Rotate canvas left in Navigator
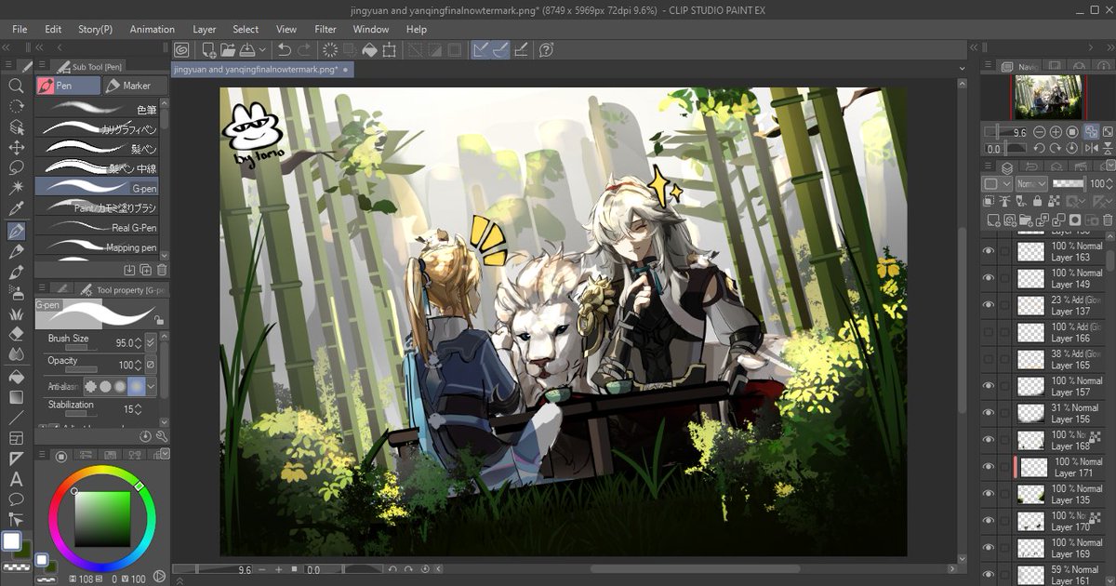Viewport: 1116px width, 586px height. [1040, 149]
